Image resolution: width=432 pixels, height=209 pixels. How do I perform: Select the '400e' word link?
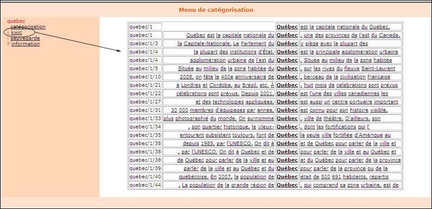tap(227, 77)
